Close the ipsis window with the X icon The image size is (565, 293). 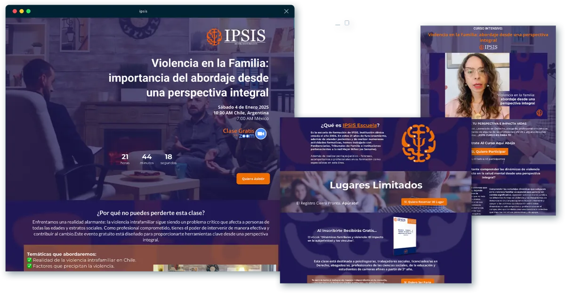point(286,11)
